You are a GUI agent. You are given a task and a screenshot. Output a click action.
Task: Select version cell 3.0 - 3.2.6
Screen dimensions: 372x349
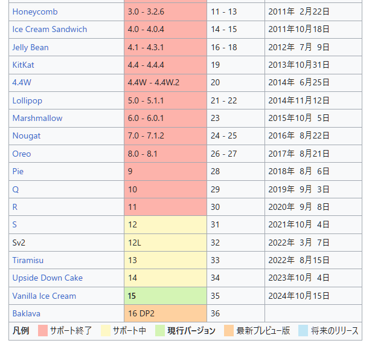point(165,11)
